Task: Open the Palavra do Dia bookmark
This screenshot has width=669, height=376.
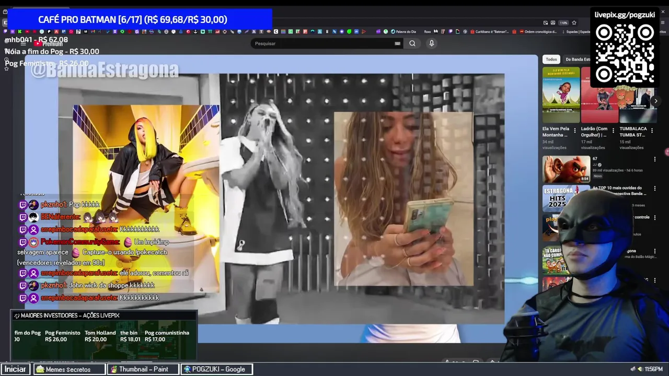Action: 402,31
